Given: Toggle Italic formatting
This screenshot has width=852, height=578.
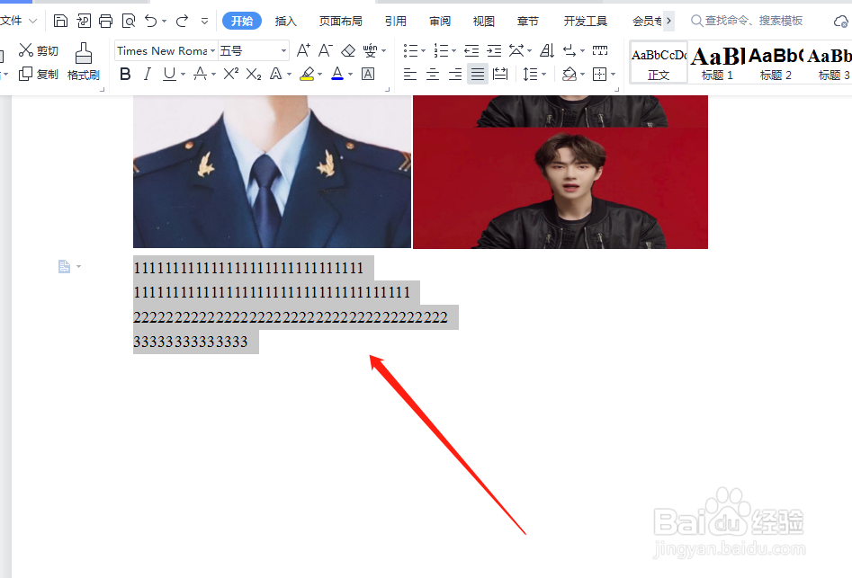Looking at the screenshot, I should tap(148, 74).
